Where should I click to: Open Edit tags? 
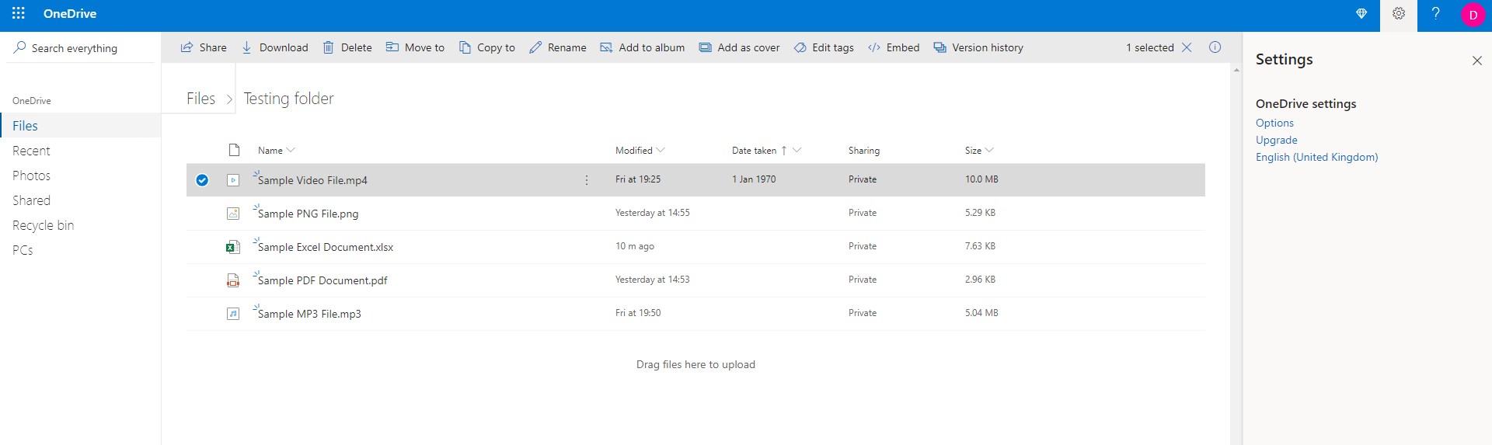point(824,47)
